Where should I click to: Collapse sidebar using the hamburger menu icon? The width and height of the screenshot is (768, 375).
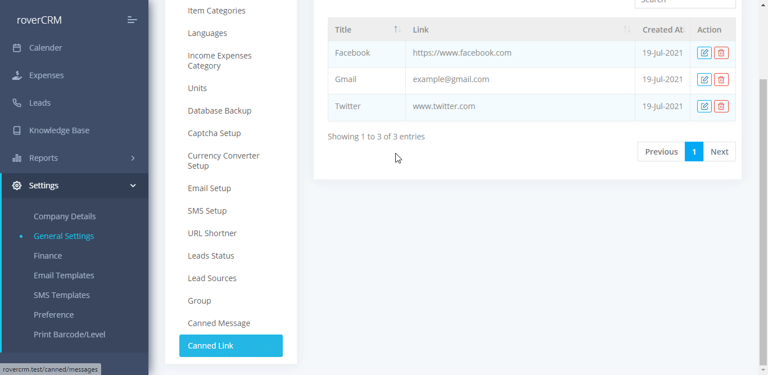132,20
